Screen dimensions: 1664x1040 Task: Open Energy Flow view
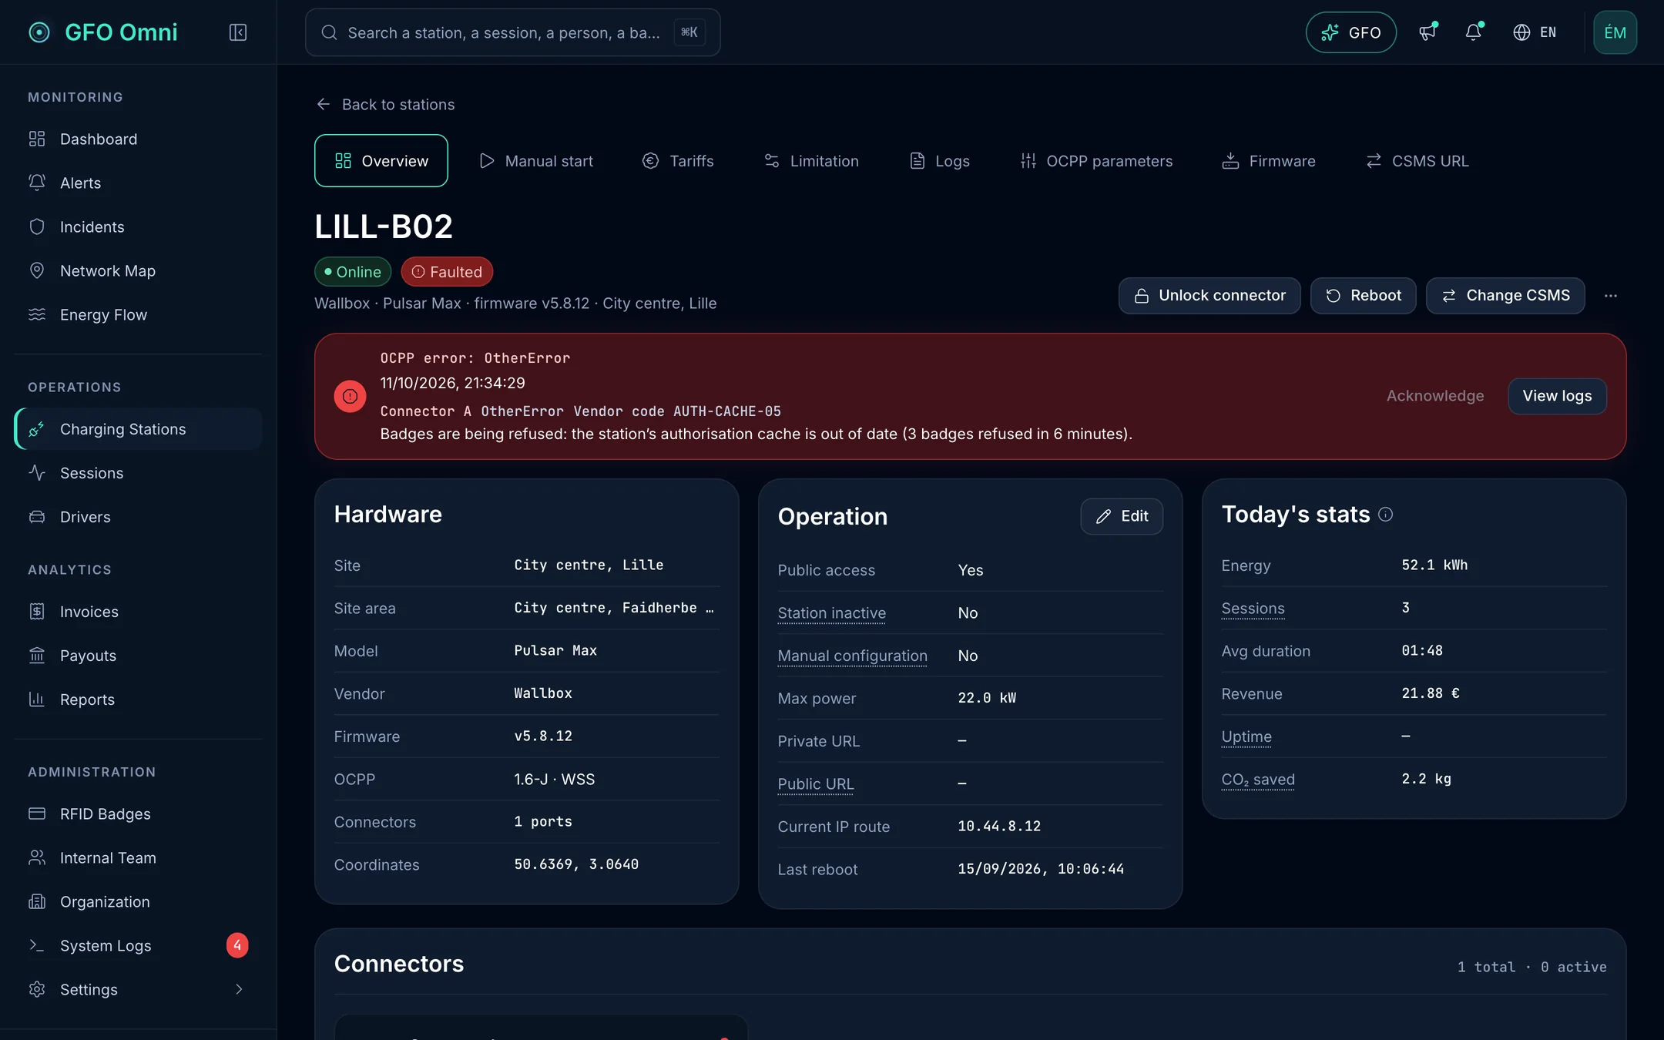click(139, 315)
